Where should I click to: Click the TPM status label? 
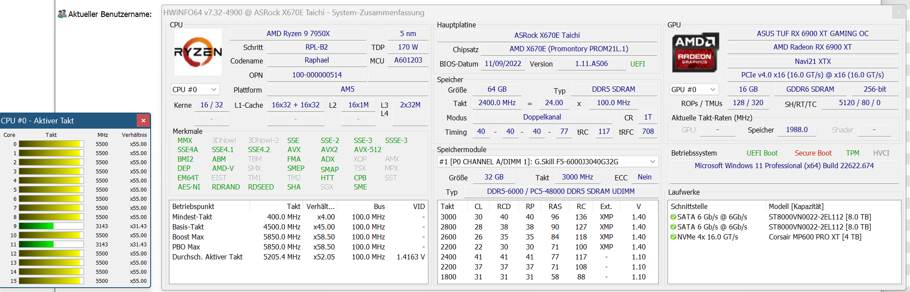[853, 153]
